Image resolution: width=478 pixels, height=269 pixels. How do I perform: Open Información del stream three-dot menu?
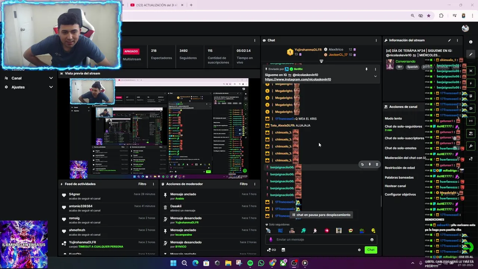tap(457, 40)
